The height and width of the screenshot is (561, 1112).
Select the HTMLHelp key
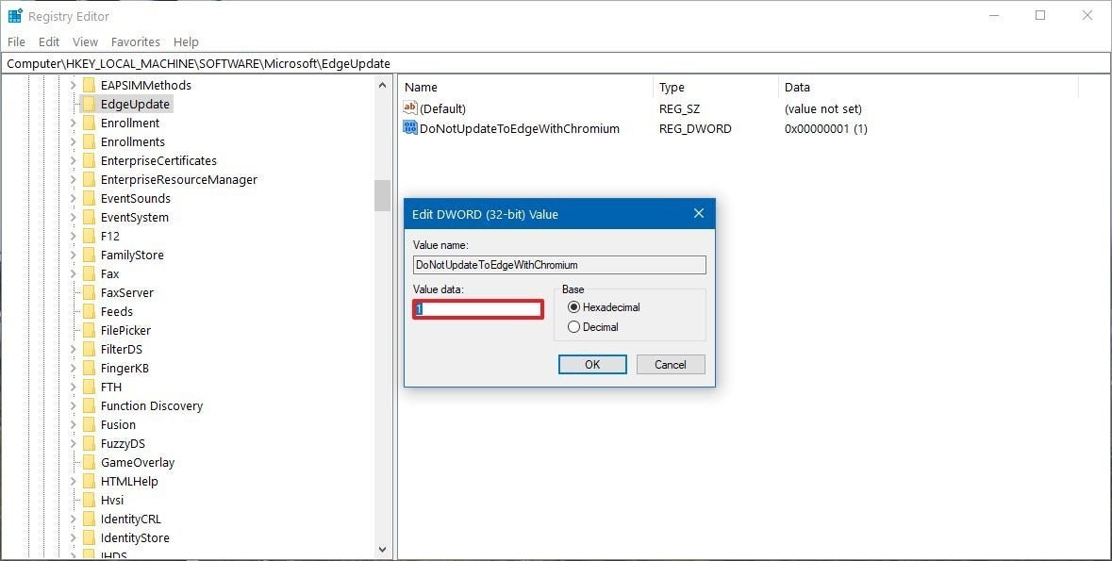coord(129,481)
